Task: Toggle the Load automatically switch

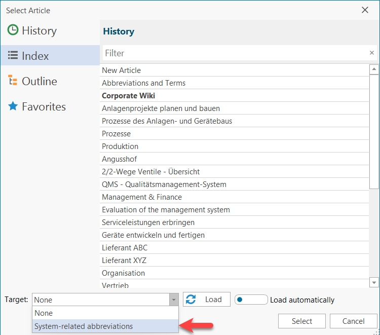Action: (251, 300)
